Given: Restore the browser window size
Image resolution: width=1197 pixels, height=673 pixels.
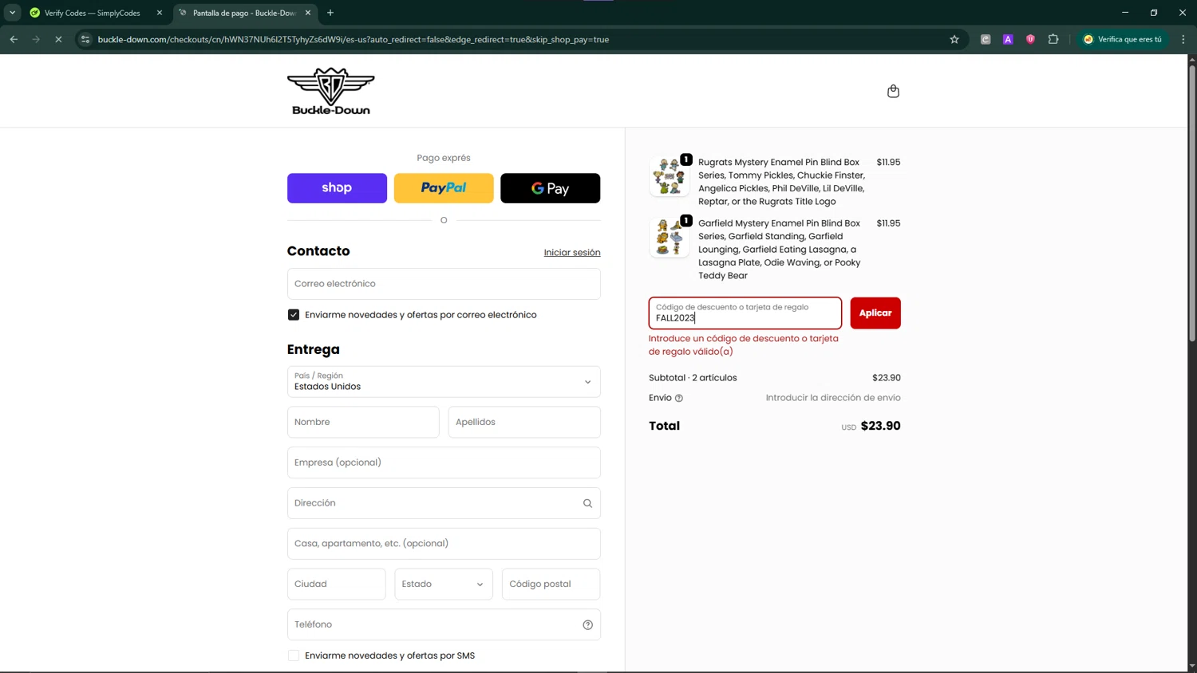Looking at the screenshot, I should click(1154, 13).
